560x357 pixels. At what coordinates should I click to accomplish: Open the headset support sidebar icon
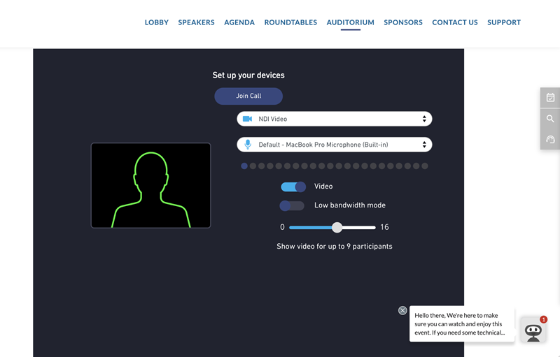tap(550, 140)
